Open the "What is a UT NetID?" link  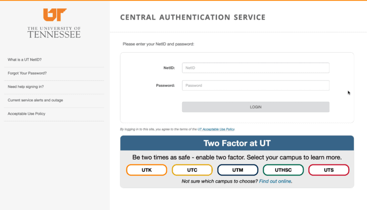pos(24,60)
